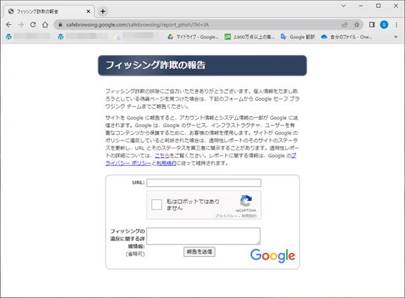Open the 利用規約 terms link in paragraph
The height and width of the screenshot is (298, 405).
coord(165,162)
